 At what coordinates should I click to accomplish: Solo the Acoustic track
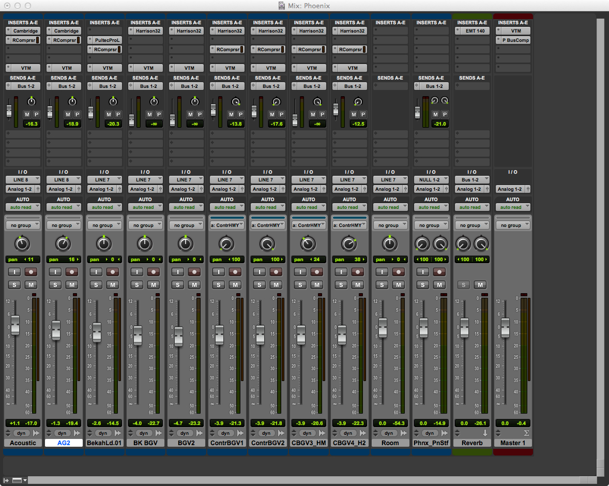point(14,285)
